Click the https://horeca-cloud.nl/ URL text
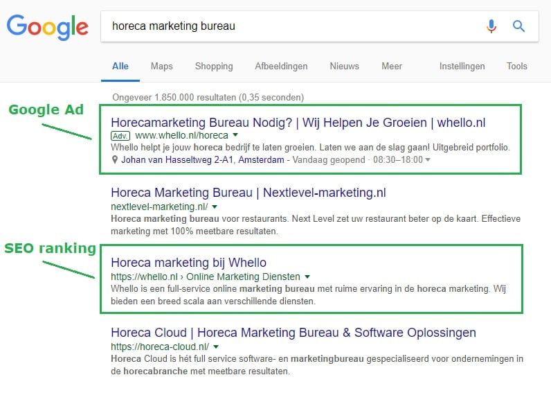 pos(160,347)
